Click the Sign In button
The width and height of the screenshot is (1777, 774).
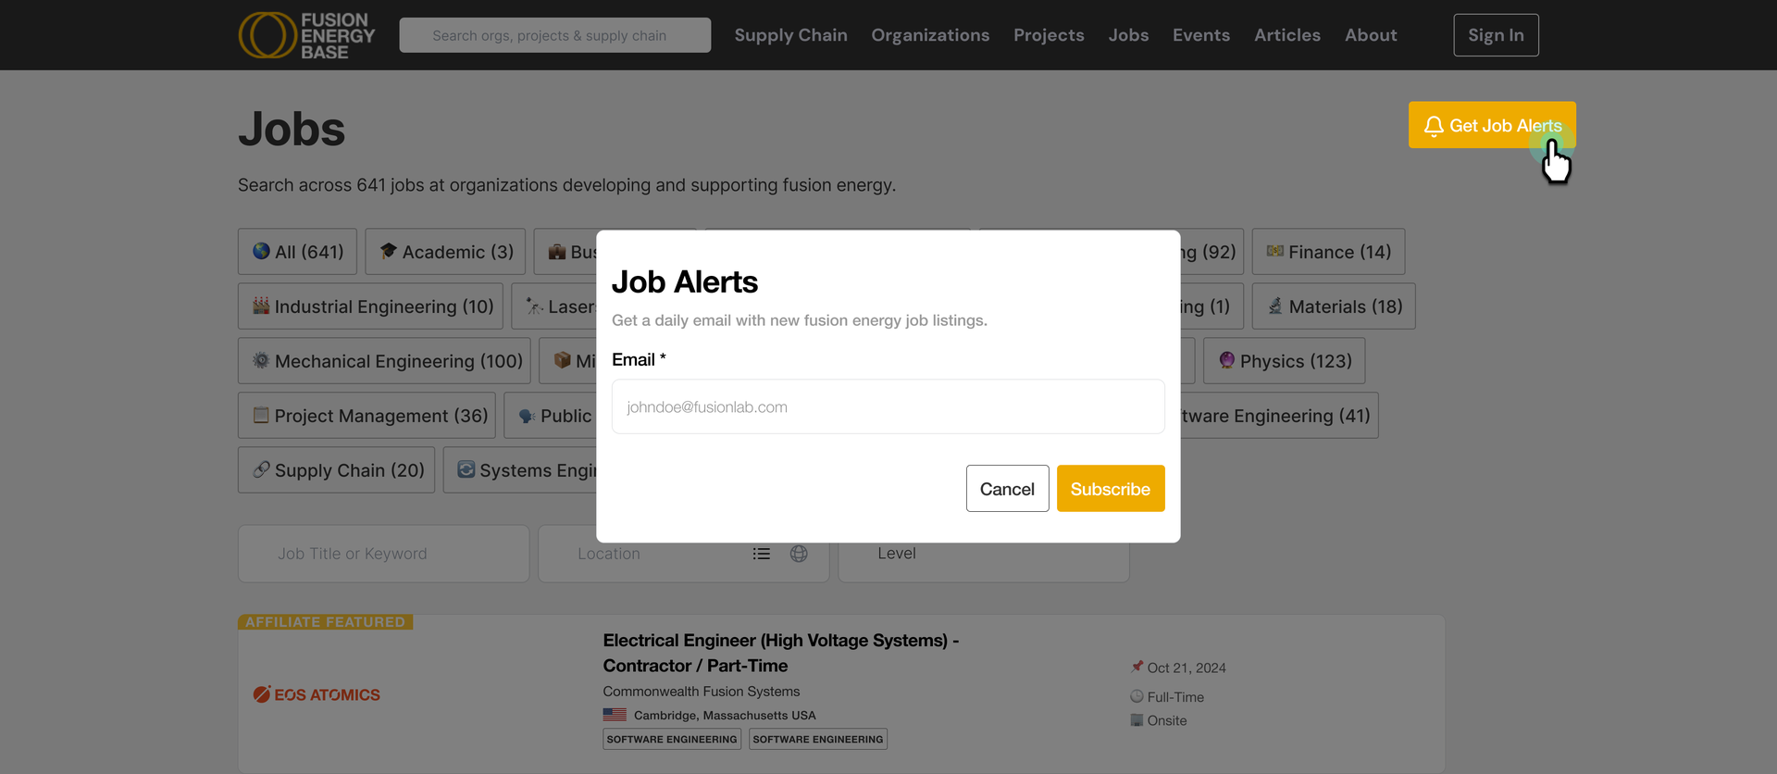[x=1496, y=35]
